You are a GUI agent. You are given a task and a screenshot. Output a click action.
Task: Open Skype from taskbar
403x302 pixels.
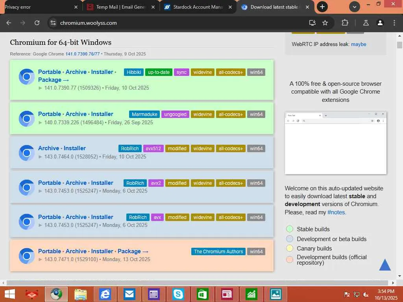coord(178,294)
